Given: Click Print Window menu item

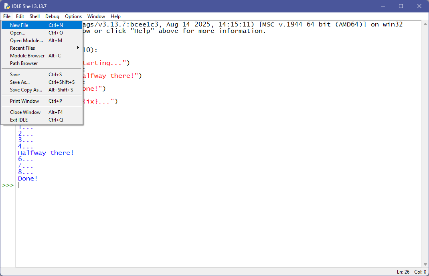Looking at the screenshot, I should [x=24, y=101].
